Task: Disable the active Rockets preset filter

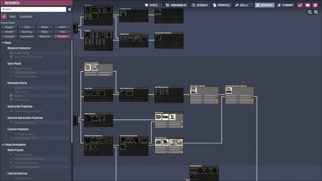Action: point(62,36)
